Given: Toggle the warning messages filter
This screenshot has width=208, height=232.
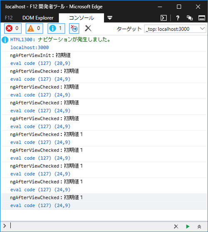Looking at the screenshot, I should point(35,28).
